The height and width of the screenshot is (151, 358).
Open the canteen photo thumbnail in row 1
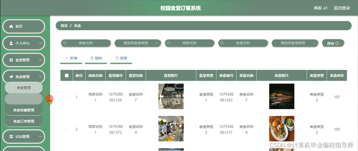[x=171, y=96]
